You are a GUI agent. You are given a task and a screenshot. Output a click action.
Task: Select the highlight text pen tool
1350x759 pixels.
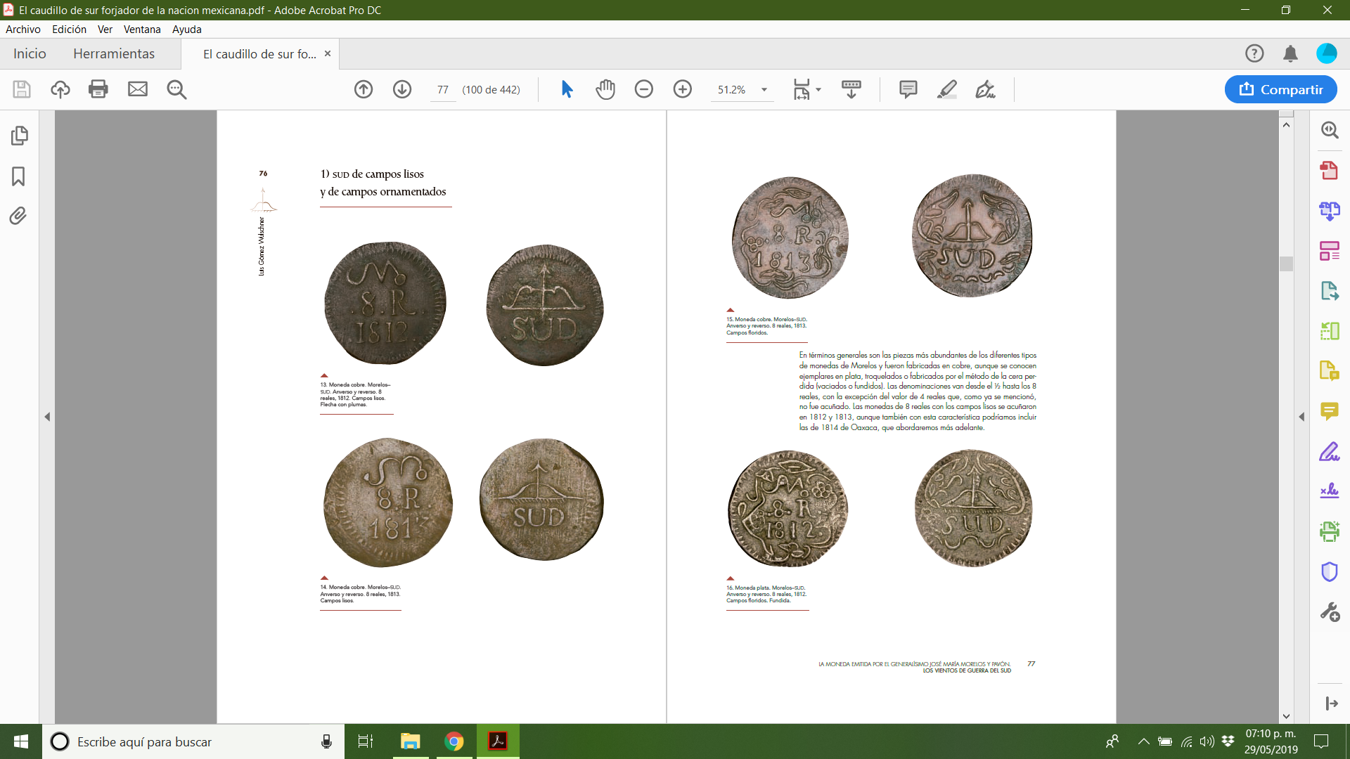(x=947, y=89)
